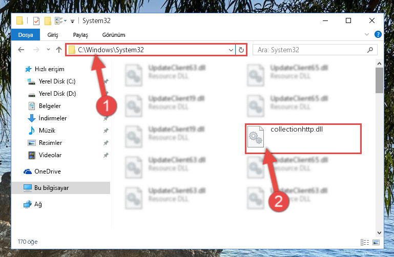Go up one folder level with up arrow
Screen dimensions: 394x257
[x=59, y=50]
